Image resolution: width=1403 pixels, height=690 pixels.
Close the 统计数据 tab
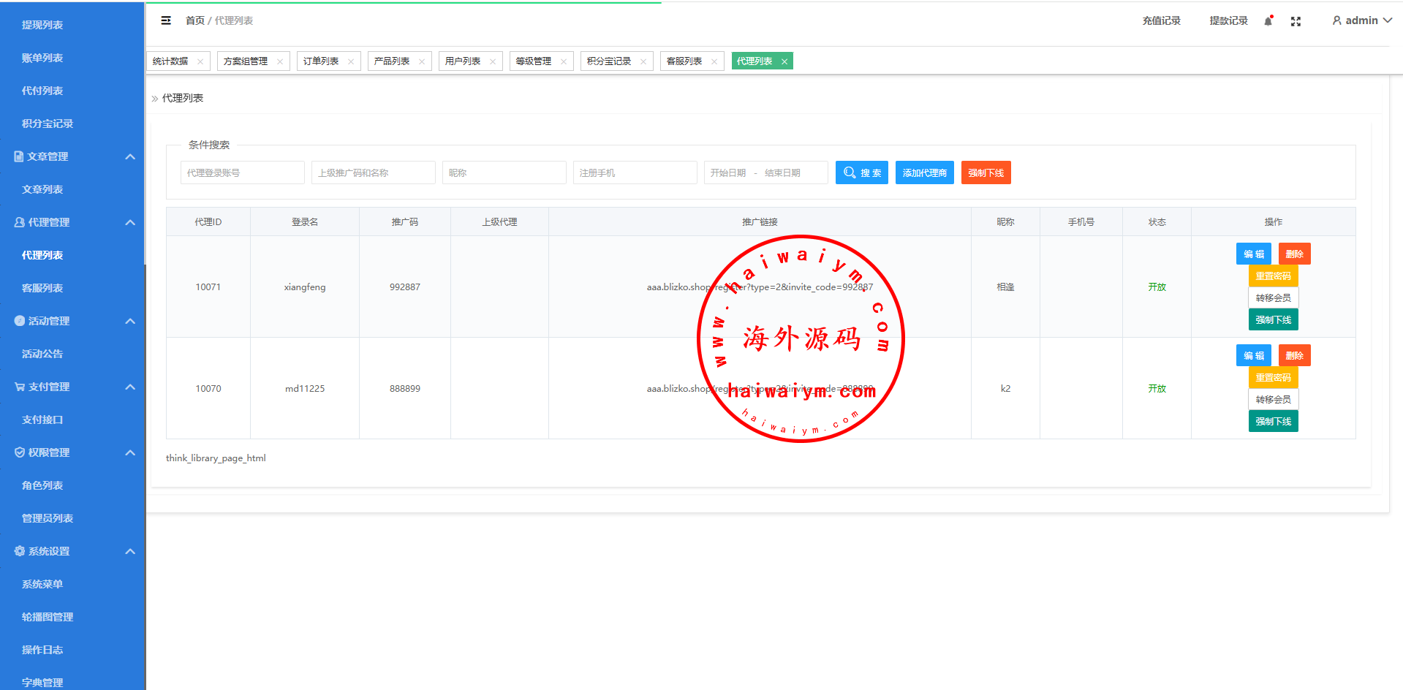point(200,61)
